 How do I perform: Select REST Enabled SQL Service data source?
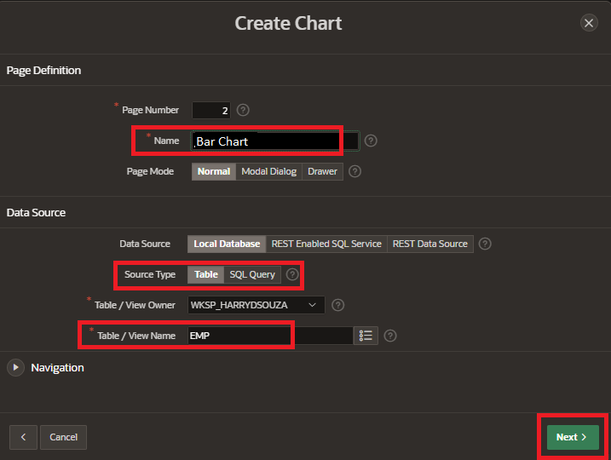click(x=326, y=244)
